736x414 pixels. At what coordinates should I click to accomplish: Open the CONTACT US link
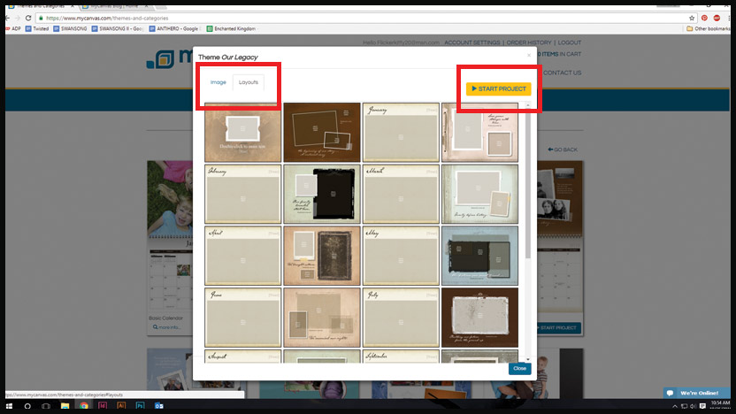[x=563, y=73]
